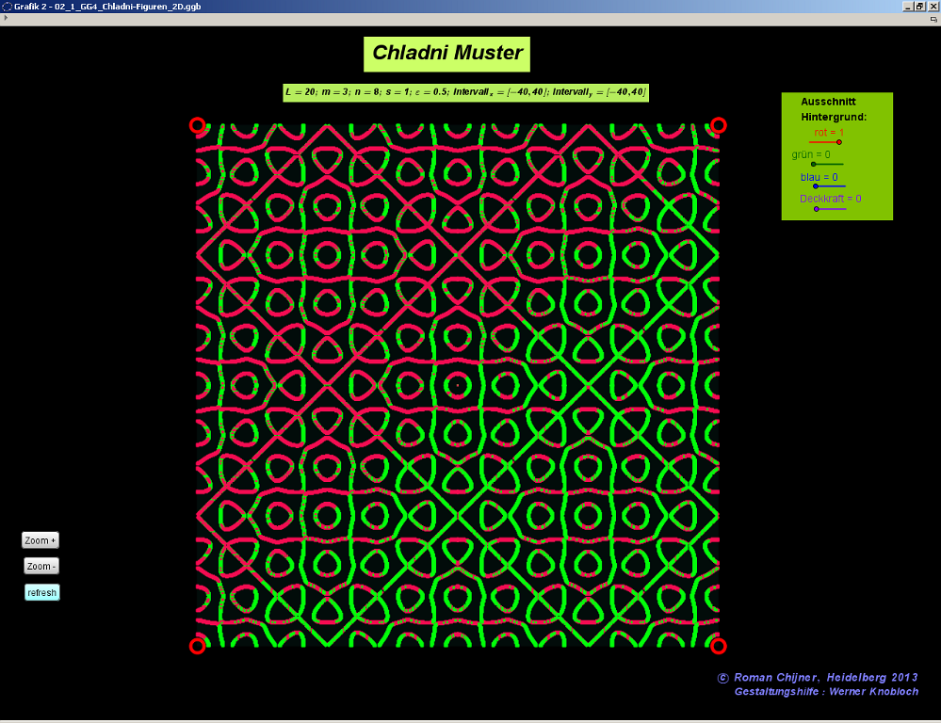Click the GeoGebra icon in the title bar
This screenshot has width=941, height=723.
pos(7,7)
